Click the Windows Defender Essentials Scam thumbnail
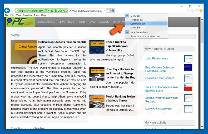Image resolution: width=208 pixels, height=134 pixels. tap(188, 68)
